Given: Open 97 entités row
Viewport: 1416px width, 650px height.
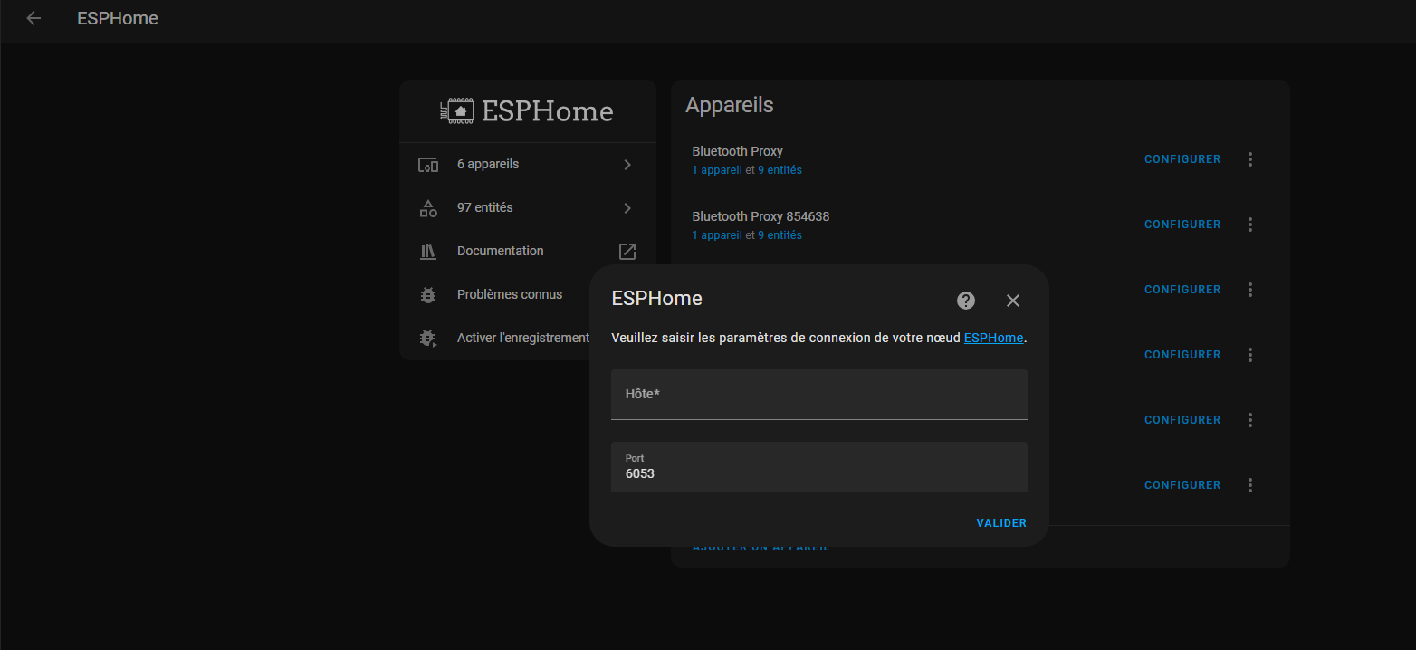Looking at the screenshot, I should pyautogui.click(x=528, y=208).
